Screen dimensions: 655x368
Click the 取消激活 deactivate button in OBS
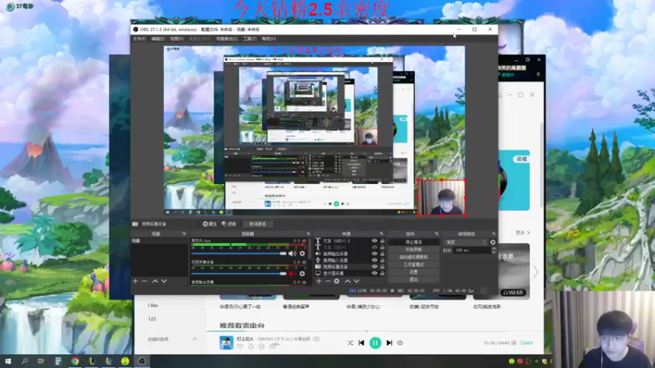[257, 224]
